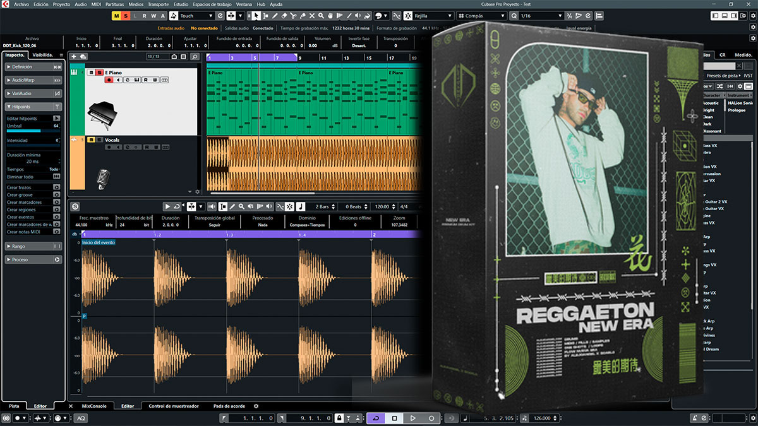Viewport: 758px width, 426px height.
Task: Switch to Pads de acorde tab
Action: (x=229, y=406)
